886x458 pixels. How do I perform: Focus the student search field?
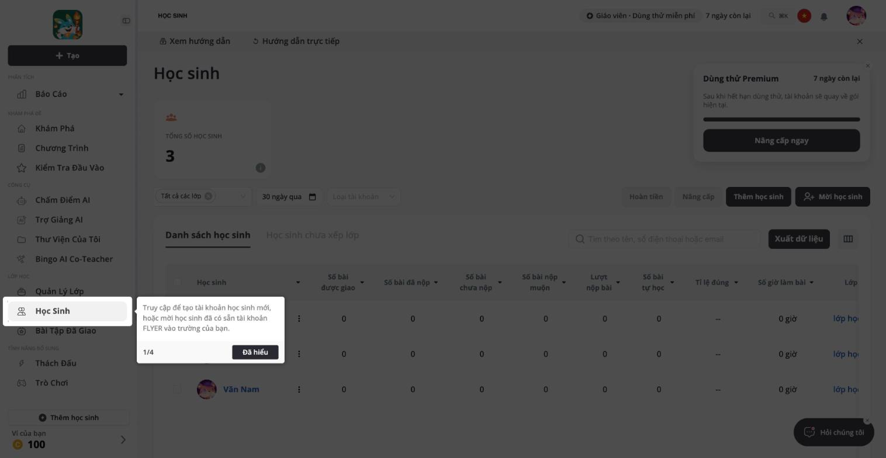click(664, 239)
